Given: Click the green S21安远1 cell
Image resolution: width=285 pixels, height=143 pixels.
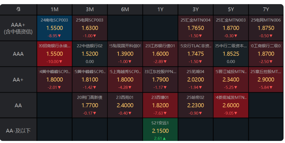Looking at the screenshot, I should 160,130.
